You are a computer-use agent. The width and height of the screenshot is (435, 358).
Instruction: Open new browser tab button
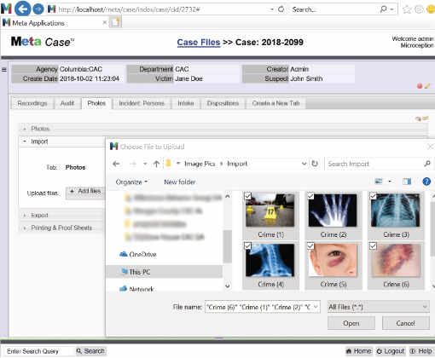tap(116, 22)
